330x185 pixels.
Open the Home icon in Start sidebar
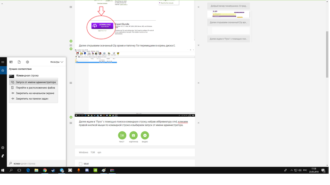click(x=3, y=71)
